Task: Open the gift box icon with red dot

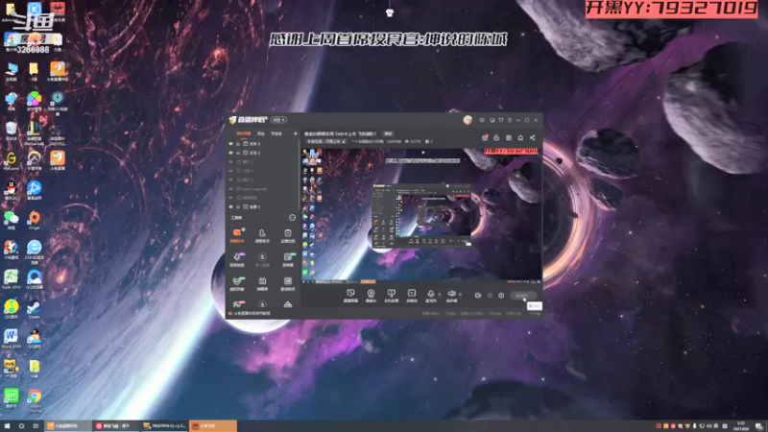Action: pos(485,137)
